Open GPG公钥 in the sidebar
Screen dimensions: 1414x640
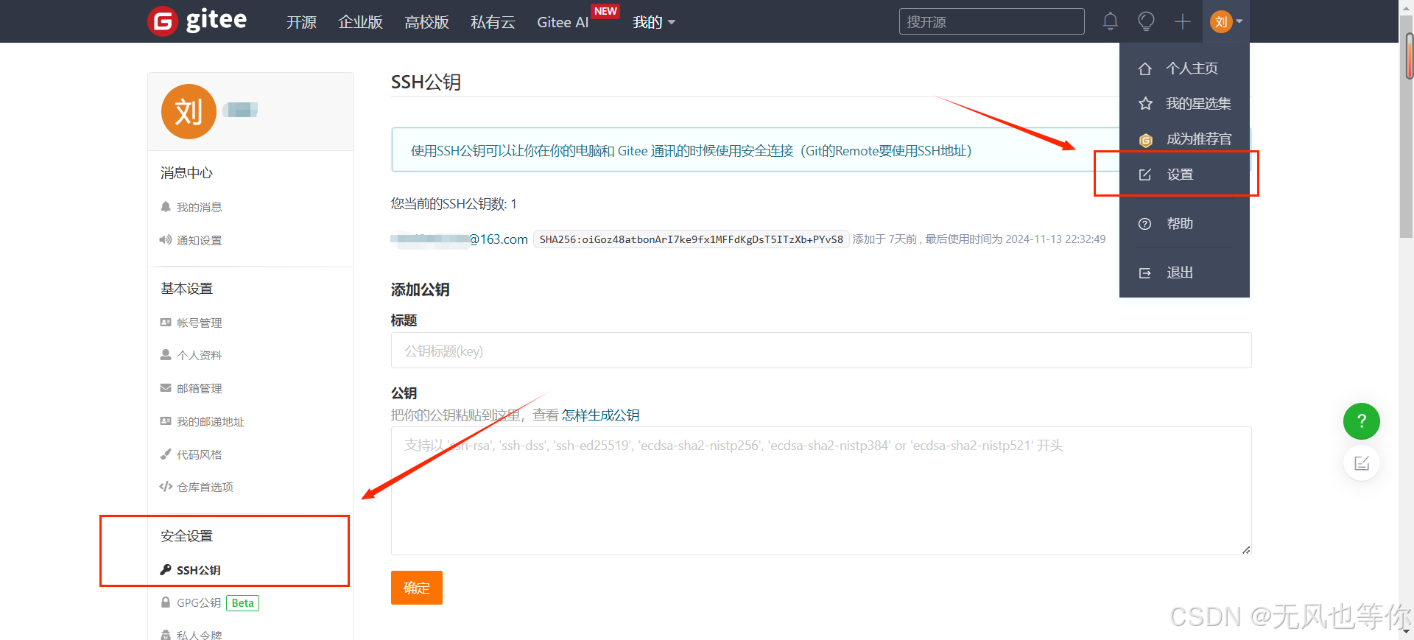(x=199, y=603)
